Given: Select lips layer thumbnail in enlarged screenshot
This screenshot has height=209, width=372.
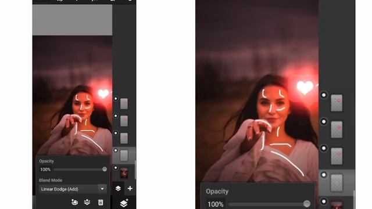Looking at the screenshot, I should (x=337, y=103).
